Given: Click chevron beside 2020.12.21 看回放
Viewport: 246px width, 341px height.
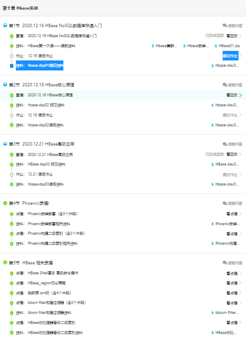Looking at the screenshot, I should click(240, 154).
